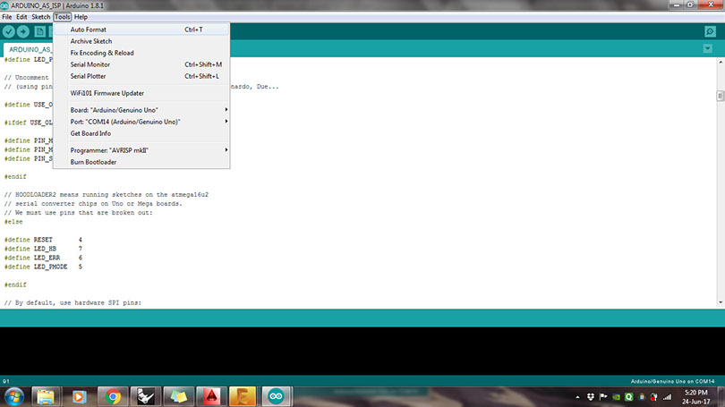Click the New sketch toolbar icon
Image resolution: width=725 pixels, height=407 pixels.
click(40, 31)
